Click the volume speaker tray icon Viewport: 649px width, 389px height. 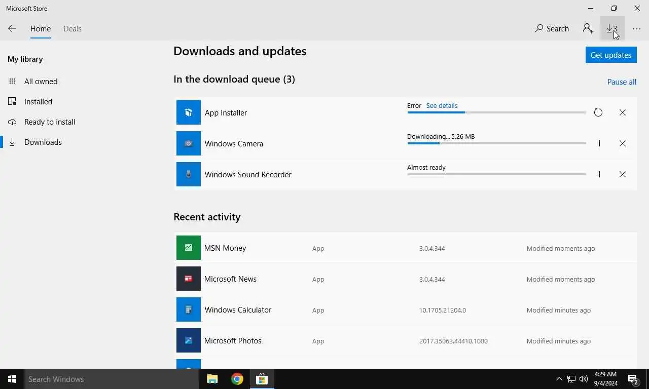[x=584, y=379]
